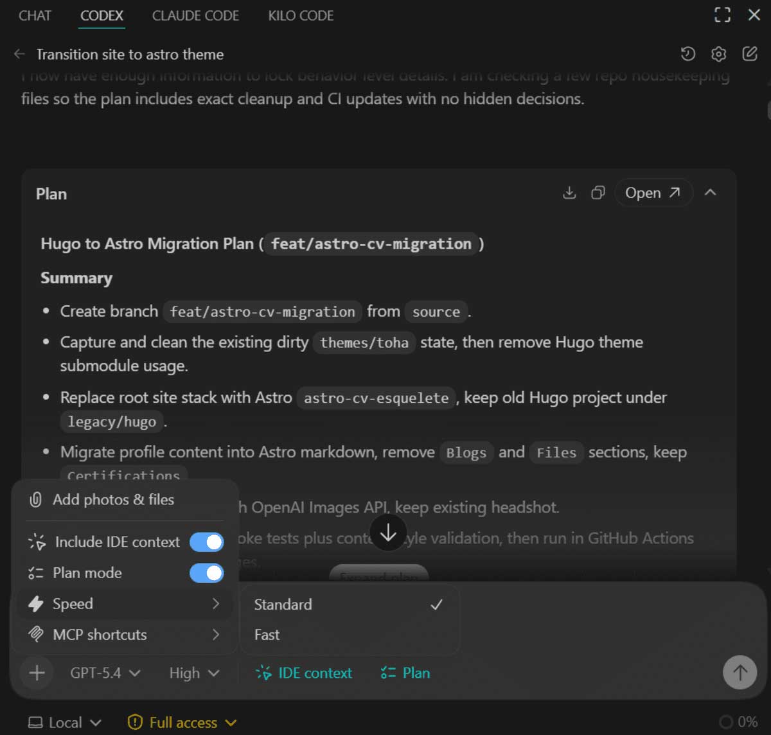Open the High reasoning effort dropdown
Viewport: 771px width, 735px height.
tap(194, 673)
